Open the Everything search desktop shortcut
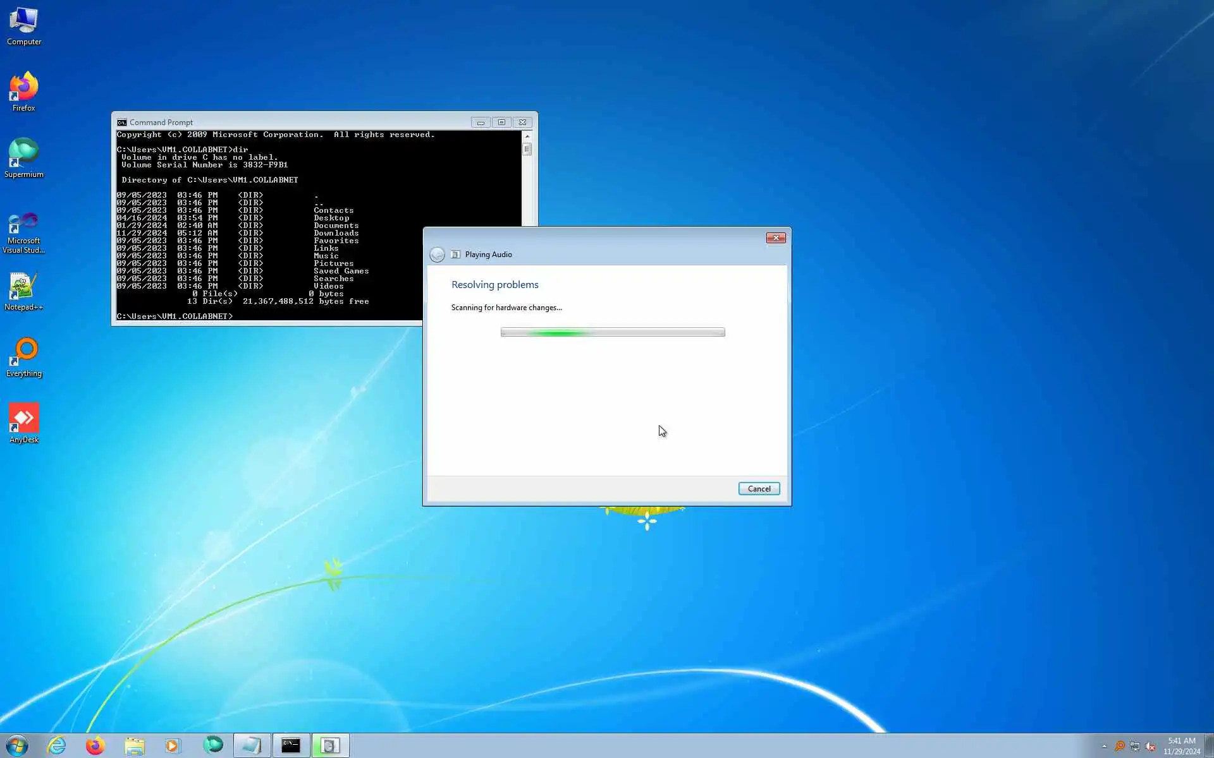 [x=23, y=357]
